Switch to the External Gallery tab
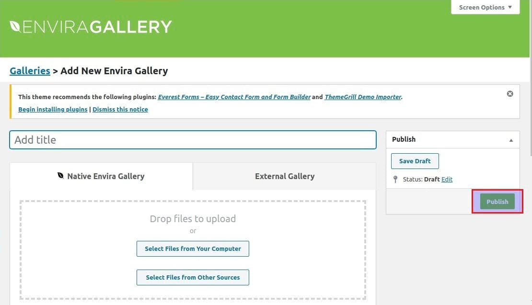The image size is (532, 305). [x=285, y=176]
